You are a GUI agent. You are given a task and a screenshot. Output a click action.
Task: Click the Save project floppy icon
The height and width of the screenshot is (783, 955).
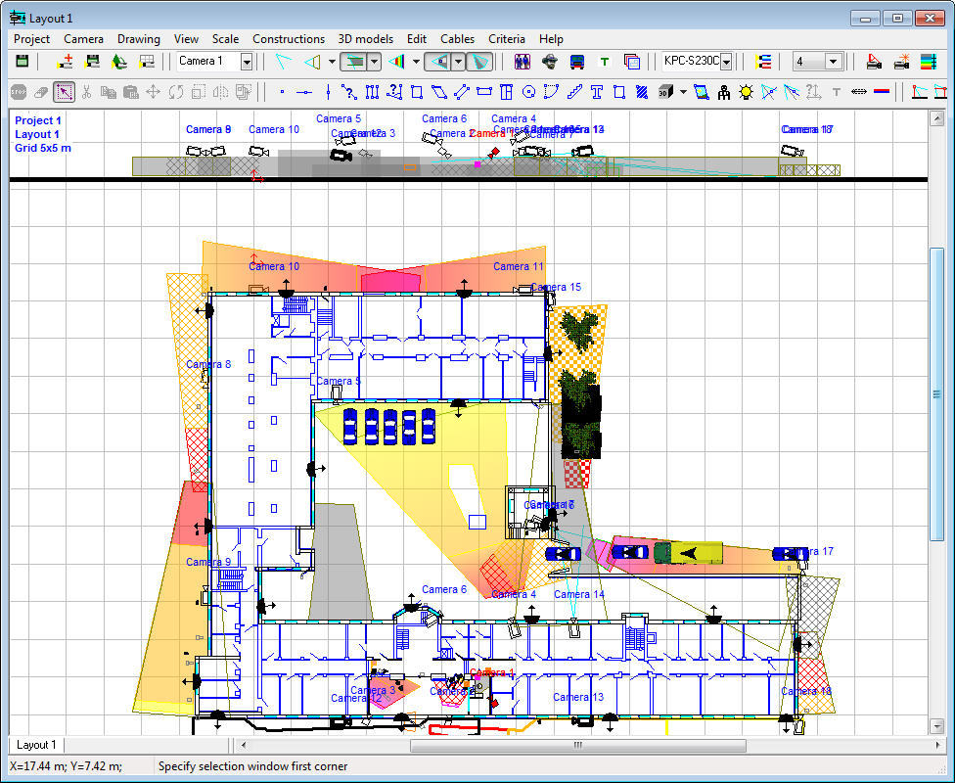point(22,62)
